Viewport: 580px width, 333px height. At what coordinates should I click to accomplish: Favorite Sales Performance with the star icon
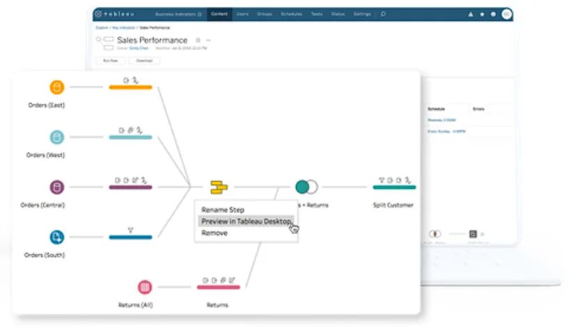198,40
